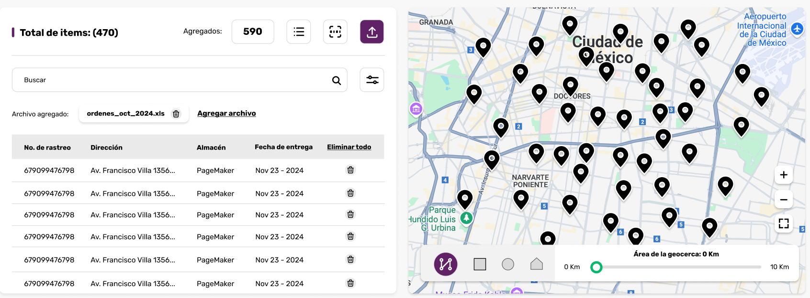Click the purple museum marker on the map's left edge

tap(416, 109)
